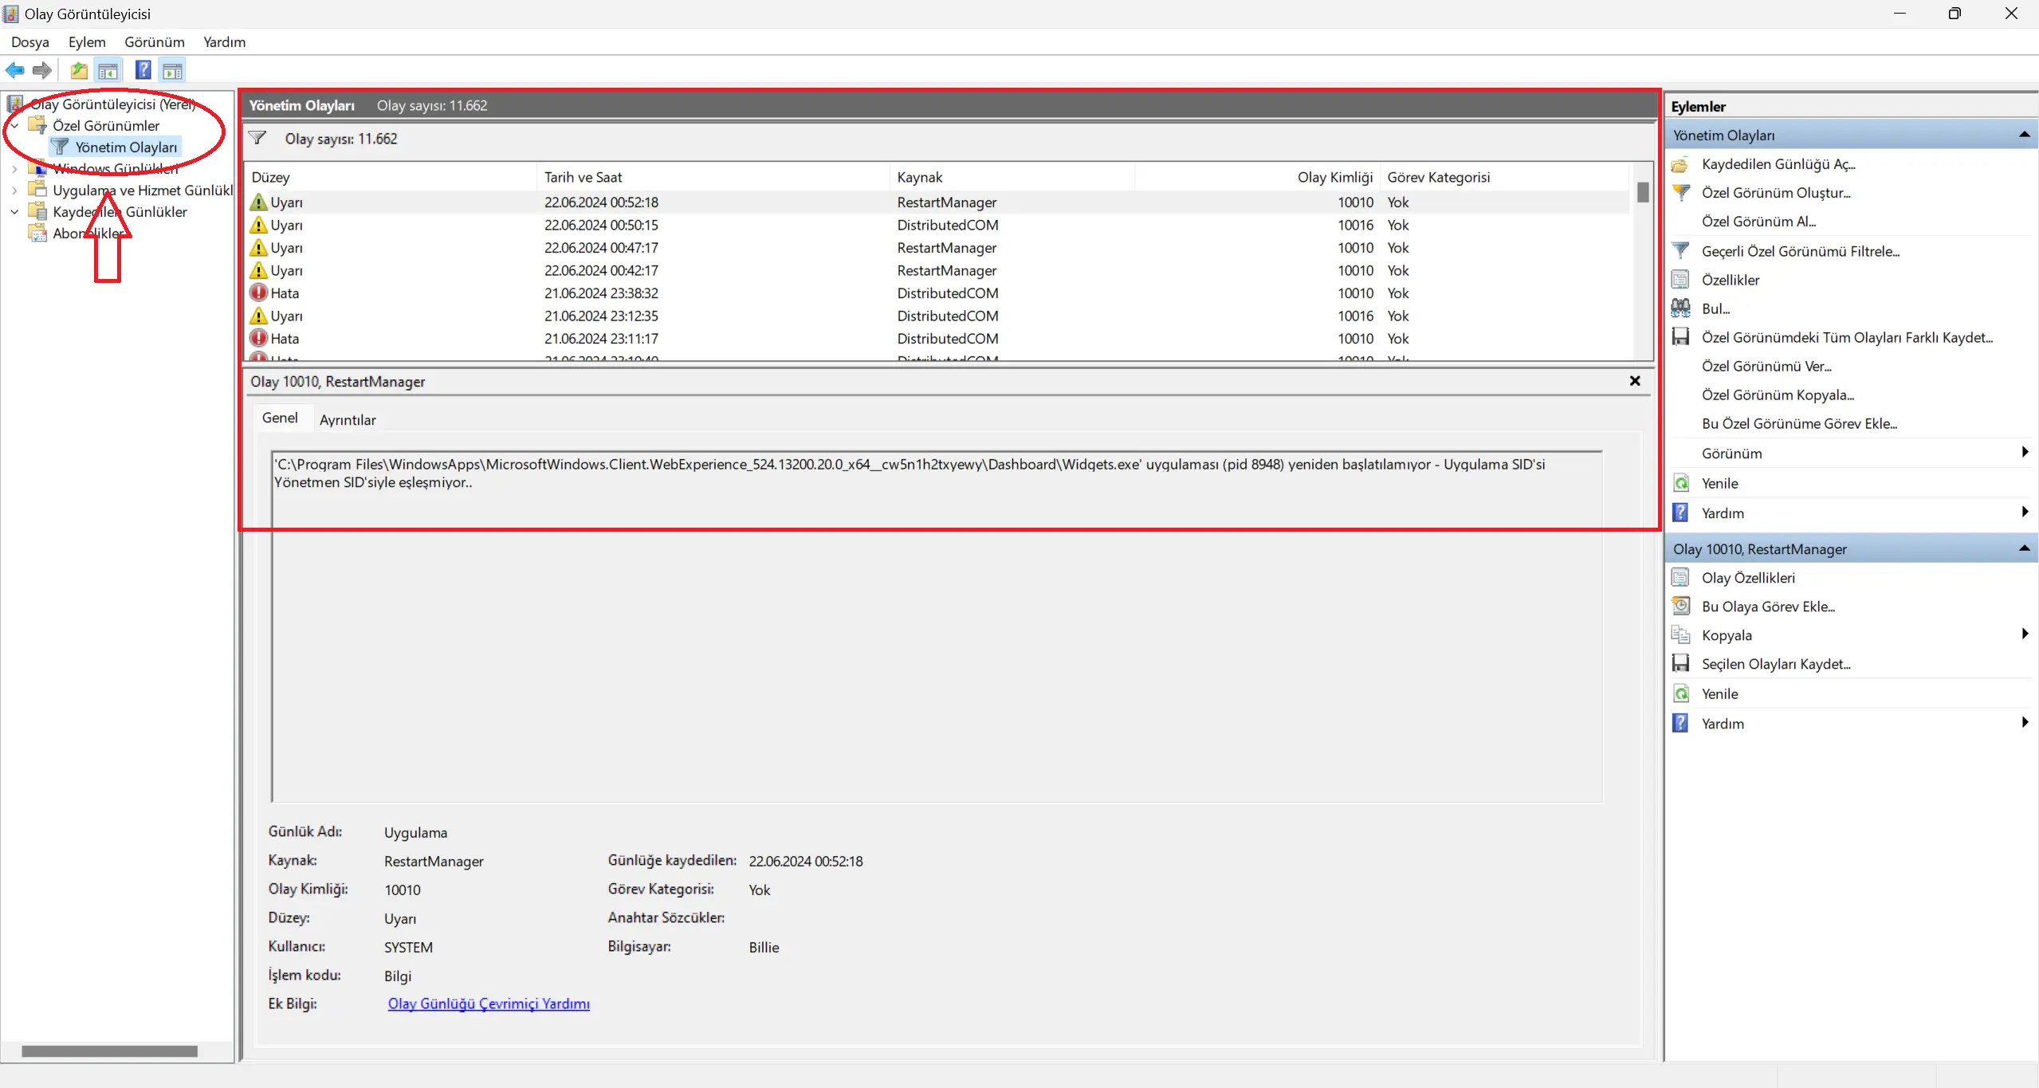The height and width of the screenshot is (1088, 2039).
Task: Select the Uyarı event at 21.06.2024 23:12:35
Action: [x=938, y=316]
